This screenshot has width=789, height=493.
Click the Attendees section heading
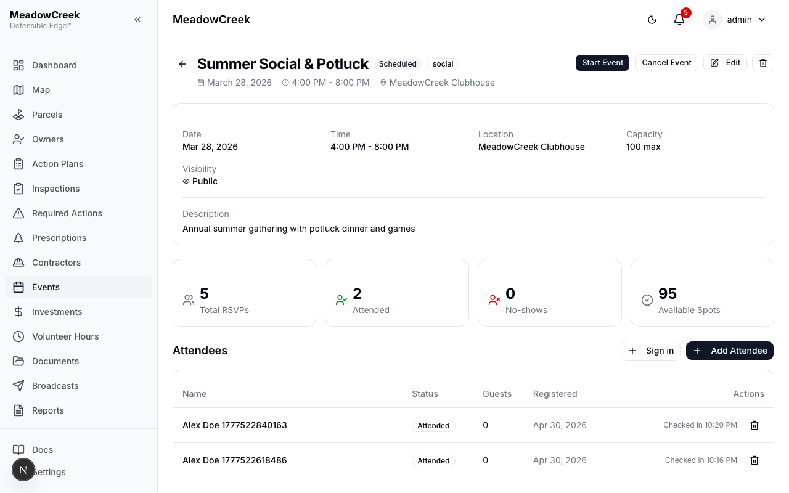point(200,351)
